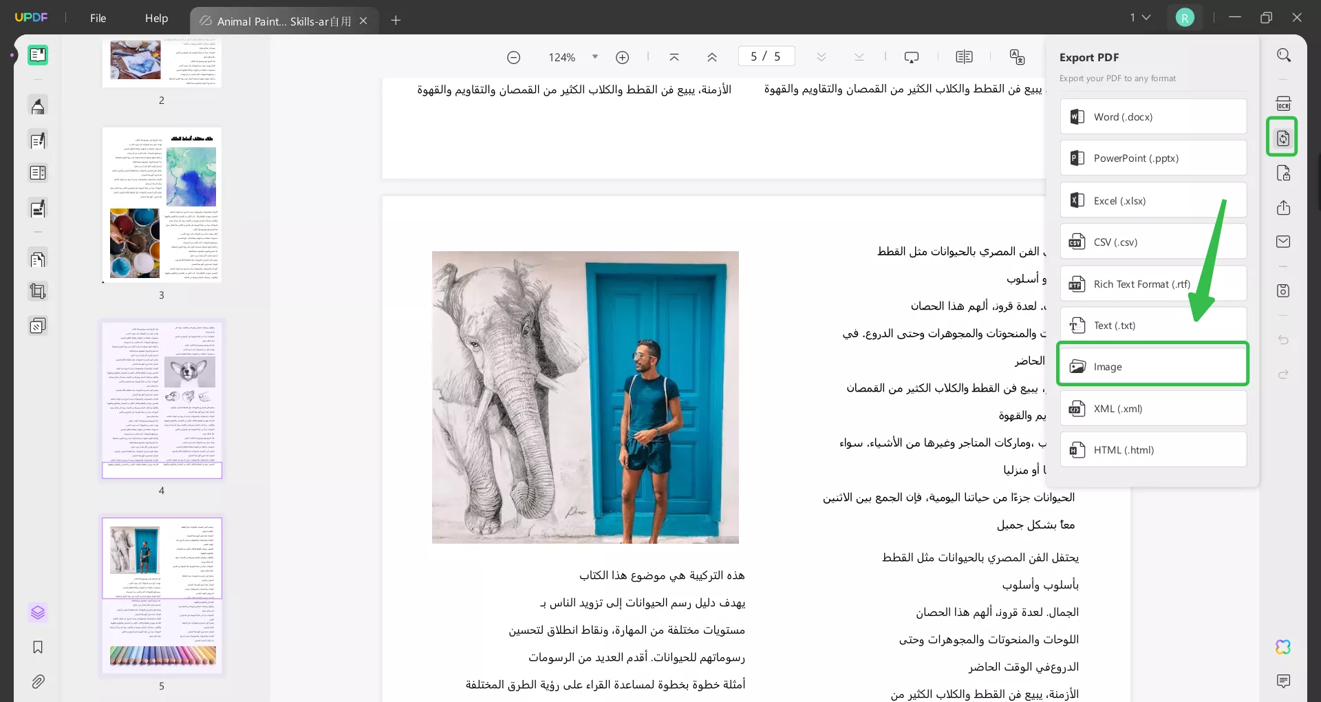
Task: Open the Comments chat panel icon
Action: click(x=1283, y=681)
